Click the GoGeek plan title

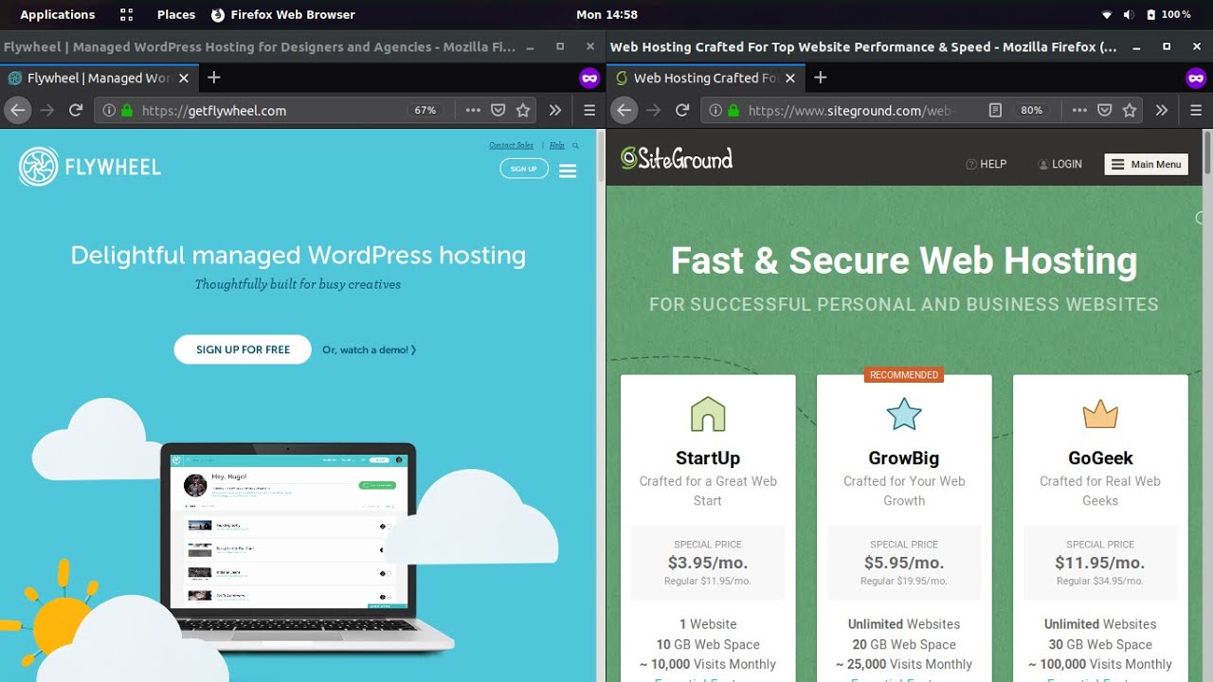1100,458
